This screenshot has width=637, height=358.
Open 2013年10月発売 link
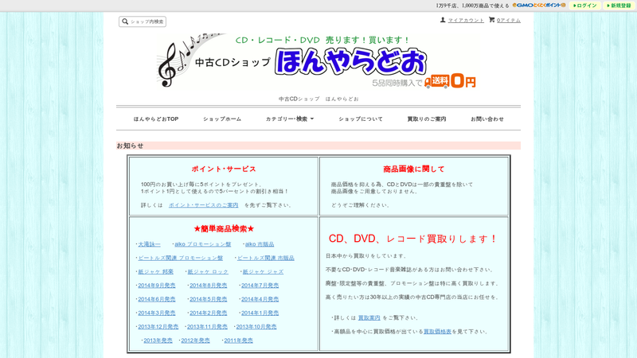coord(256,327)
